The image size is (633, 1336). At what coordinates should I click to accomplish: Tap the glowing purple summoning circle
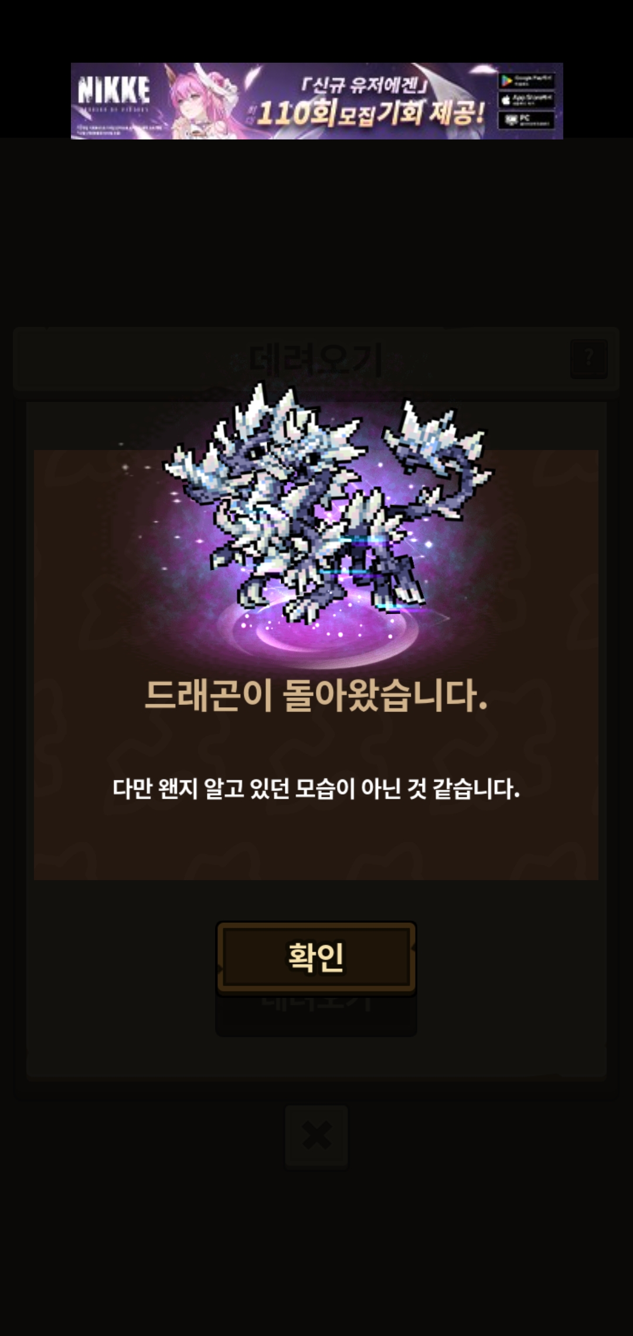325,630
